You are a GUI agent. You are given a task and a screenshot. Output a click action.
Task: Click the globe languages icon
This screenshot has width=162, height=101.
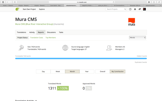pos(65,48)
